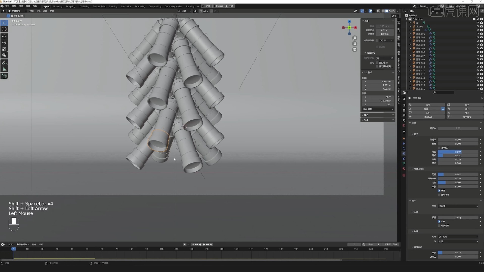Select the Move tool
This screenshot has width=484, height=272.
(x=4, y=37)
